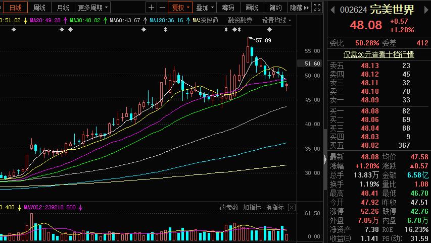Click the minus zoom-out chart button
The height and width of the screenshot is (243, 431).
[162, 8]
